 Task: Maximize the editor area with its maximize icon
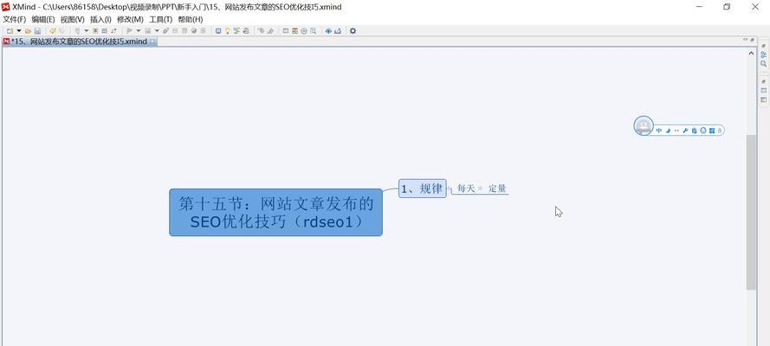753,40
